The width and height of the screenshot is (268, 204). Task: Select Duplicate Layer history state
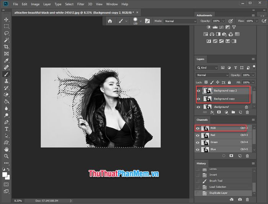click(223, 193)
